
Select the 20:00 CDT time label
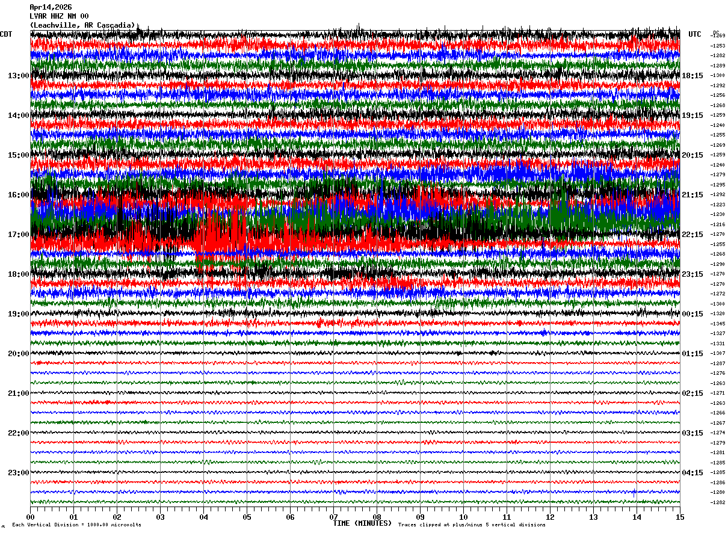click(19, 354)
